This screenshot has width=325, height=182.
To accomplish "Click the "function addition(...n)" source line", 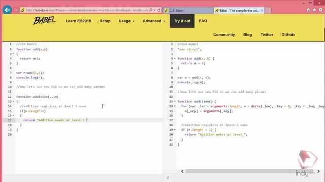I will 37,97.
